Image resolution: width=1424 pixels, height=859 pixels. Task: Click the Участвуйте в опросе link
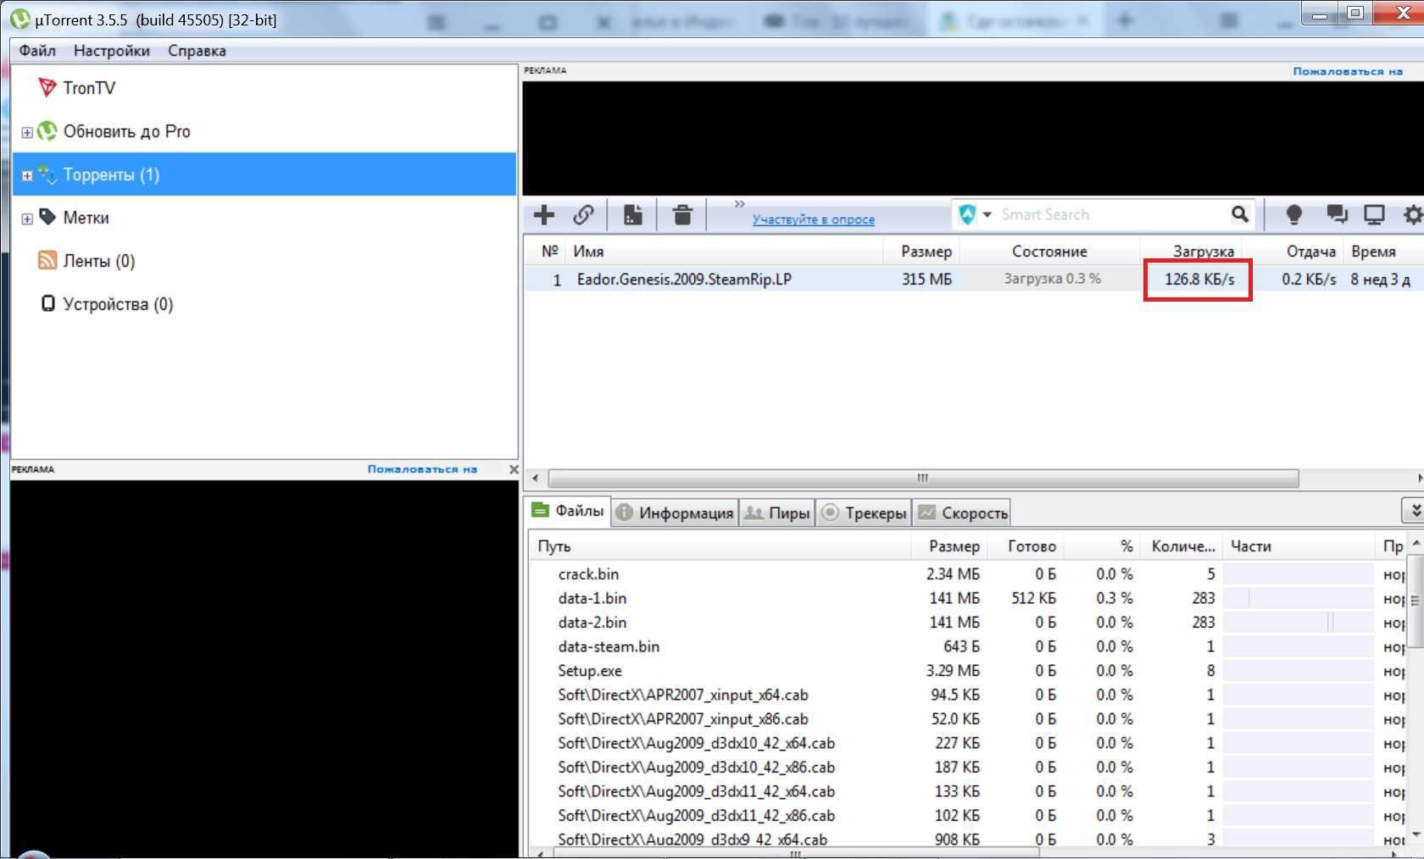coord(813,219)
